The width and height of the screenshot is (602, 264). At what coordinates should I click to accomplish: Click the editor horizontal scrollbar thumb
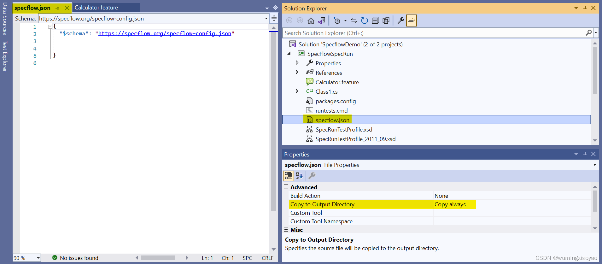tap(158, 258)
